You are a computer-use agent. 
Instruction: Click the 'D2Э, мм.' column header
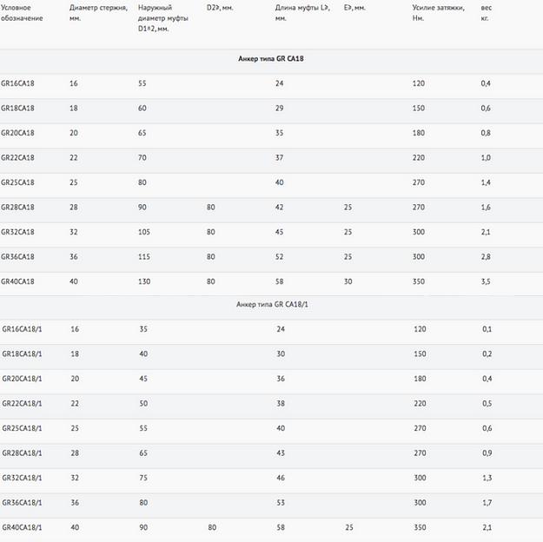222,8
